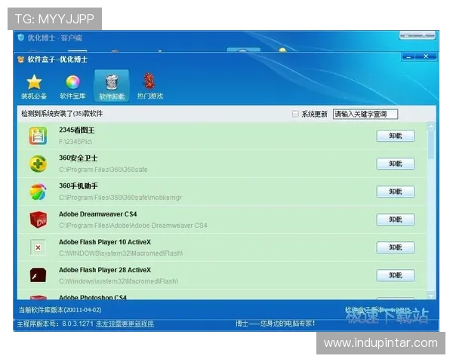Minimize the 软件盒子 window

(x=408, y=57)
